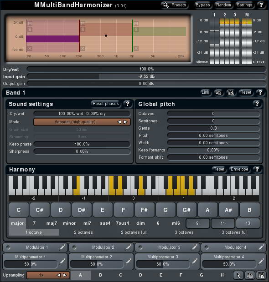
Task: Select next Mode with right arrow
Action: click(x=125, y=122)
